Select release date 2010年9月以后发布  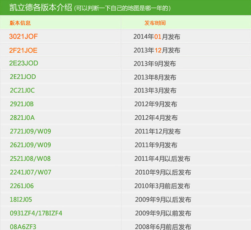click(163, 172)
